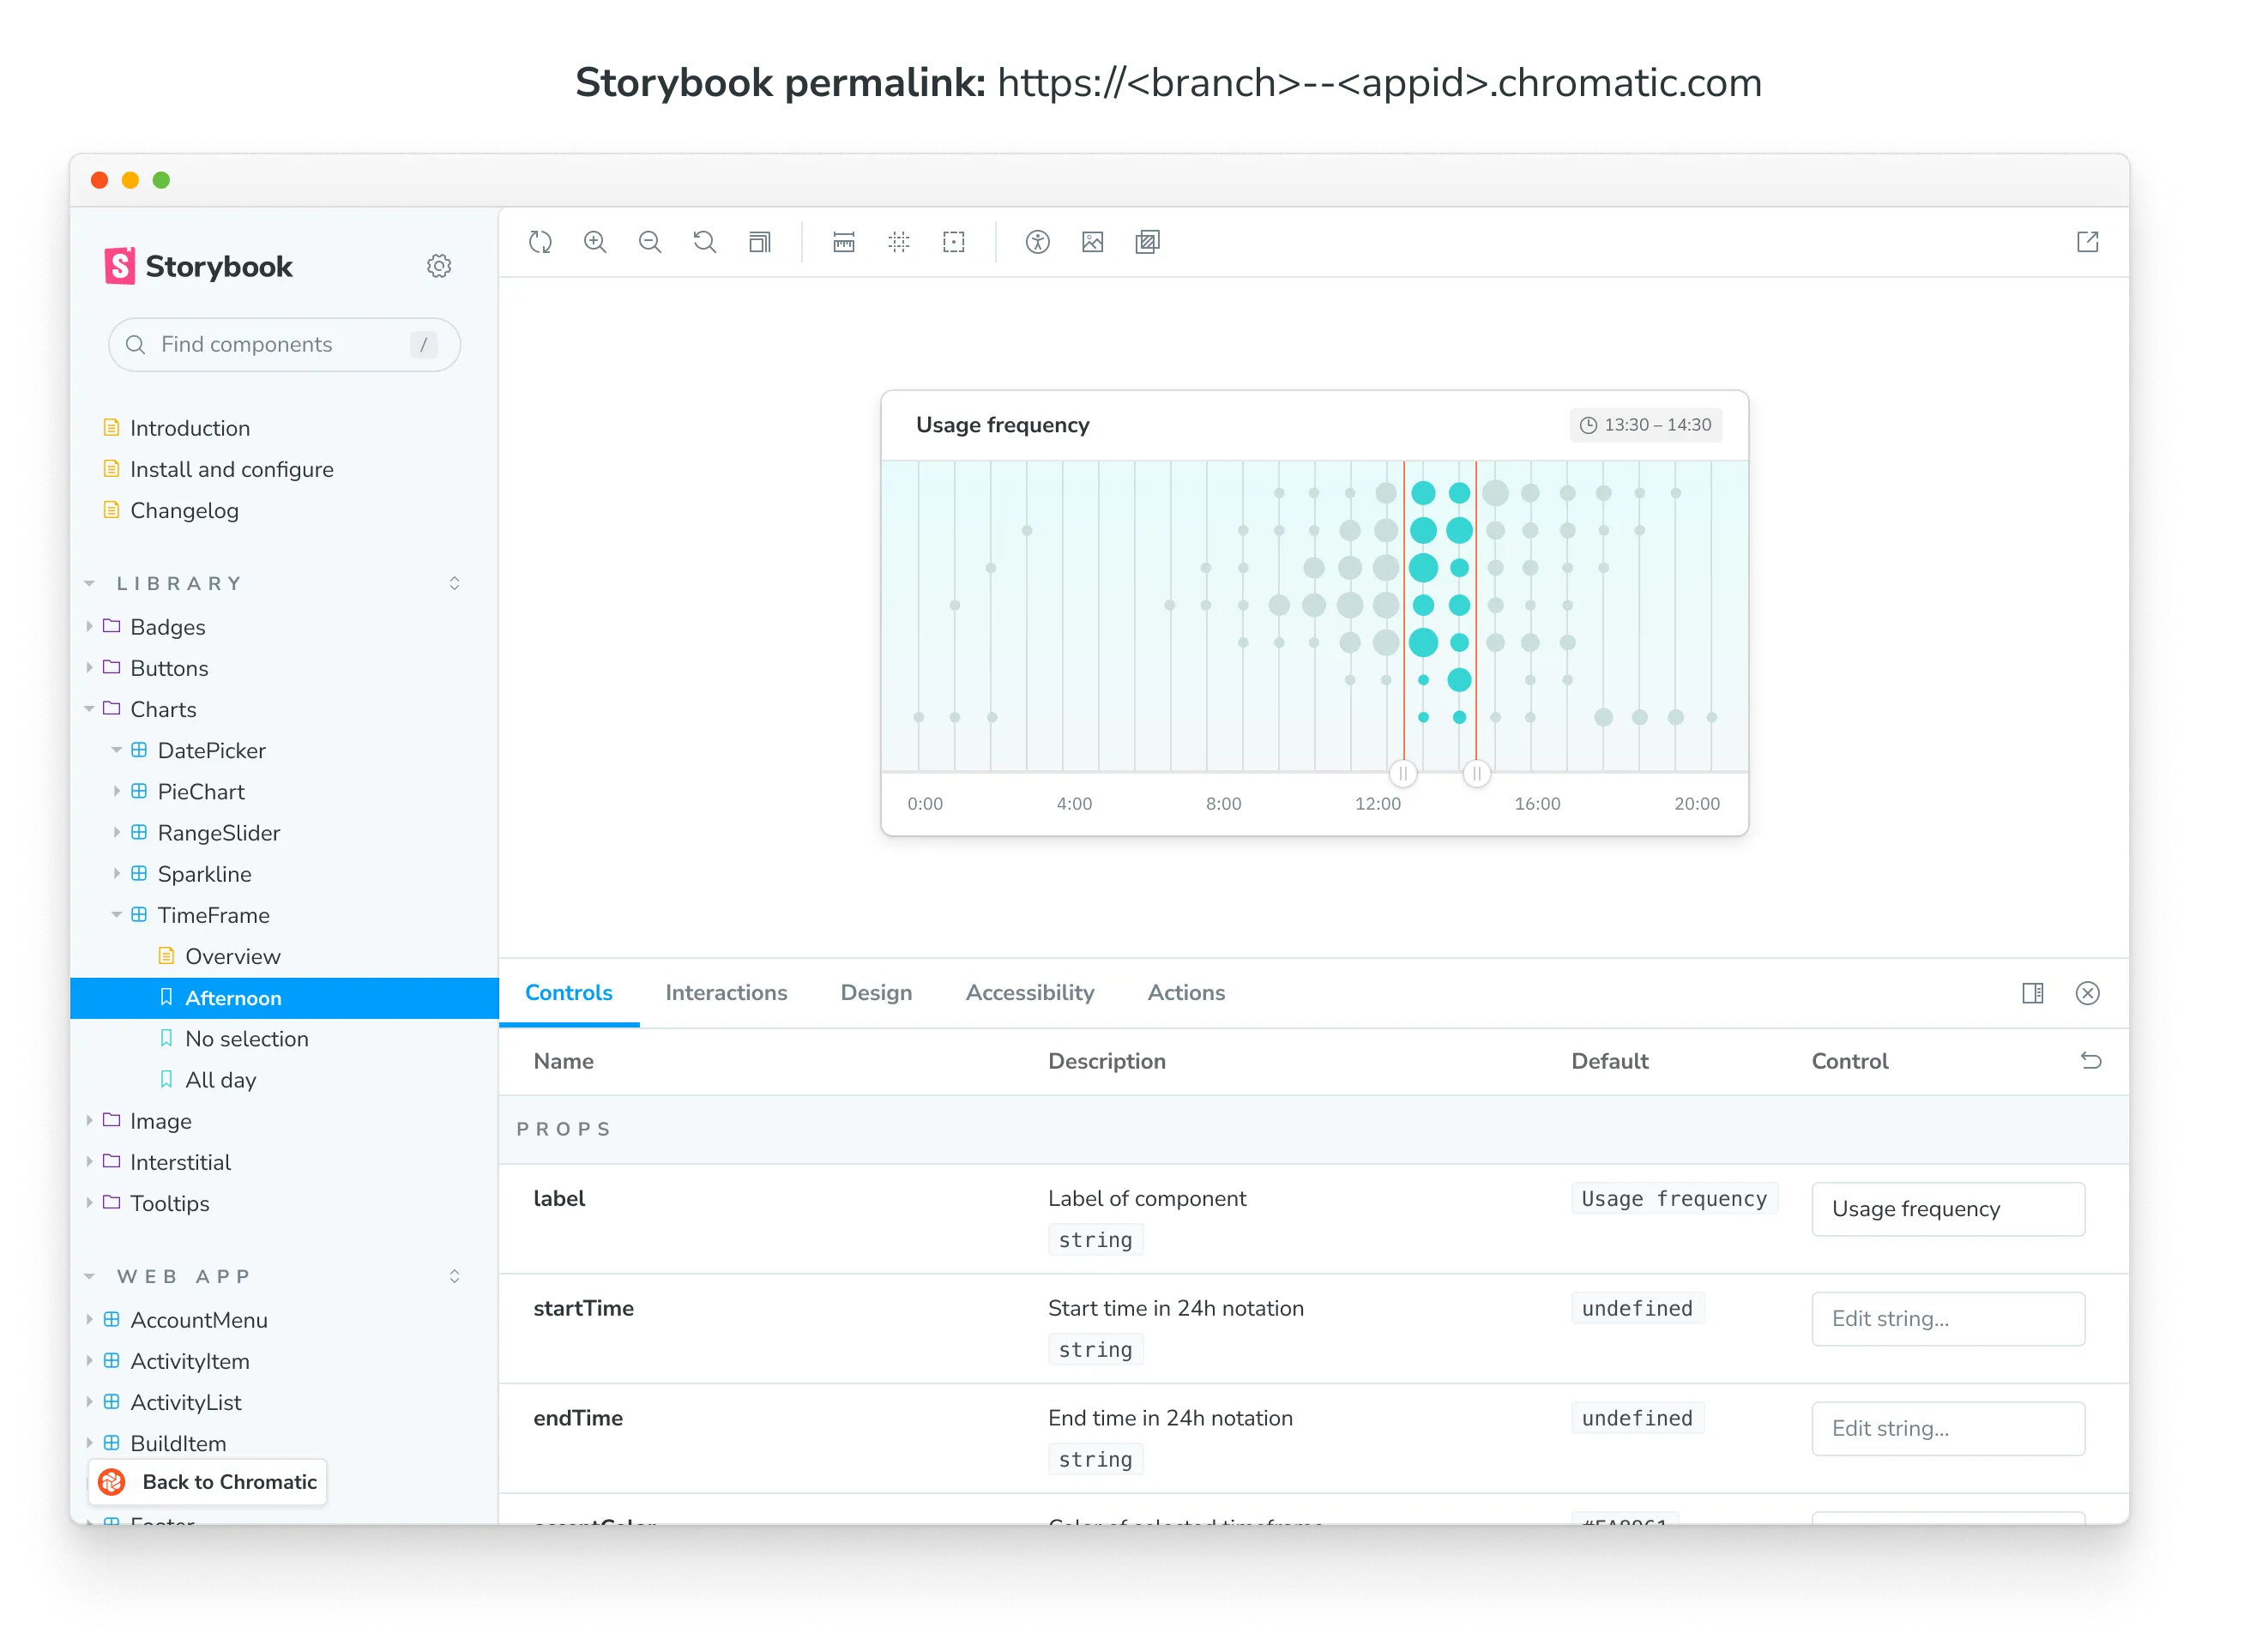
Task: Click the endTime Edit string field
Action: [x=1948, y=1429]
